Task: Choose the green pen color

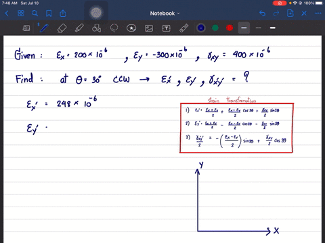Action: tap(215, 28)
